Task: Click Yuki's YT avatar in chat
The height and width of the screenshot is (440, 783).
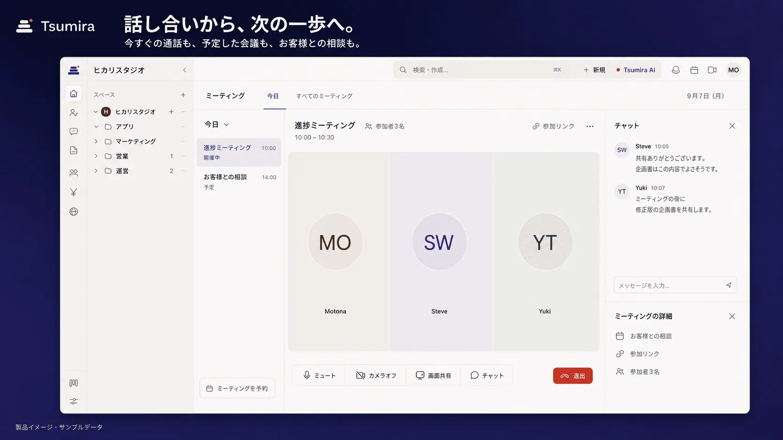Action: (622, 191)
